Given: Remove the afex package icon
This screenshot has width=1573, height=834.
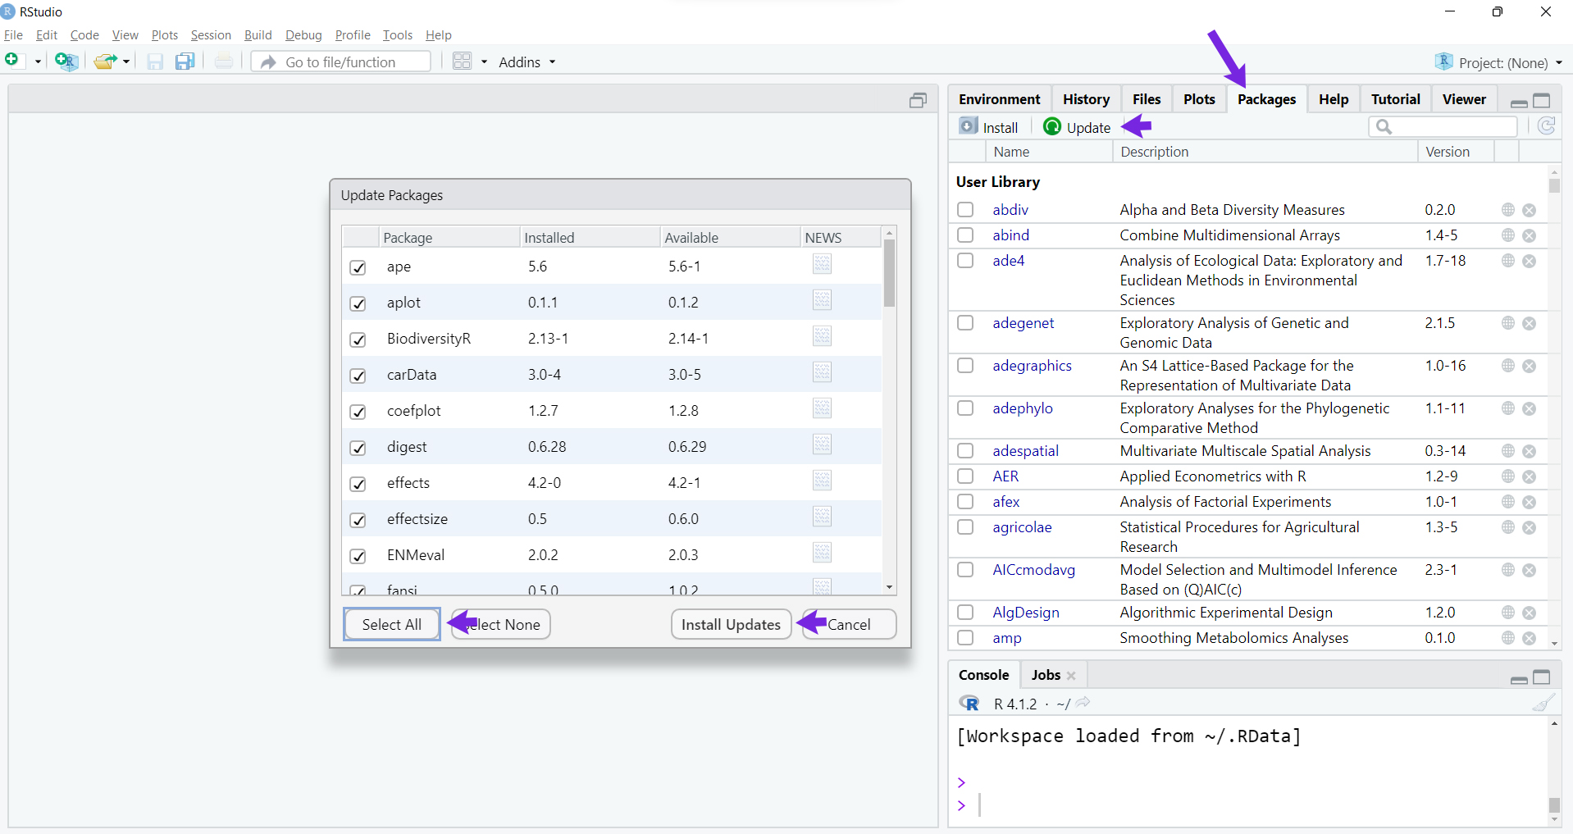Looking at the screenshot, I should coord(1530,503).
